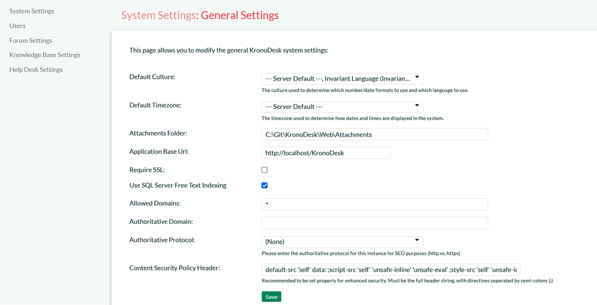597x305 pixels.
Task: Click the Authoritative Domain field
Action: pos(375,223)
